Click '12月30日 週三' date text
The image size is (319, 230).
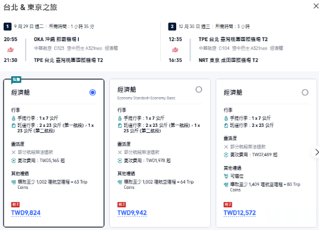194,26
